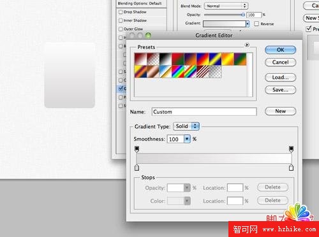The height and width of the screenshot is (237, 319).
Task: Toggle the Reverse gradient checkbox
Action: pyautogui.click(x=256, y=24)
